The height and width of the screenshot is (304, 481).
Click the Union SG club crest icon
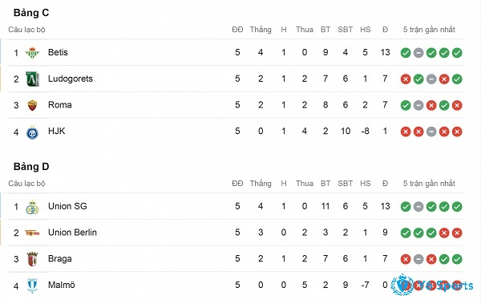(x=32, y=207)
